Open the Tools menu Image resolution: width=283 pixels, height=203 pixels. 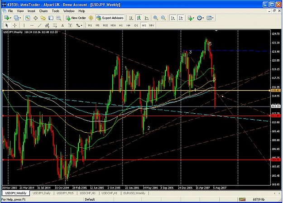56,11
